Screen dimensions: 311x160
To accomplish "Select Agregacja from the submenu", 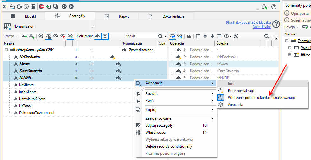I will (x=262, y=105).
